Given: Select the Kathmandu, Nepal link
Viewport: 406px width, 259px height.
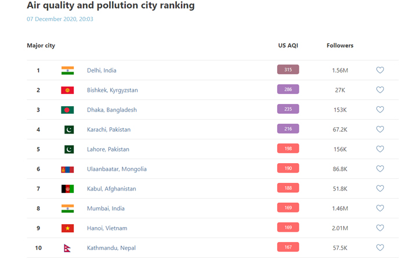Looking at the screenshot, I should click(111, 248).
